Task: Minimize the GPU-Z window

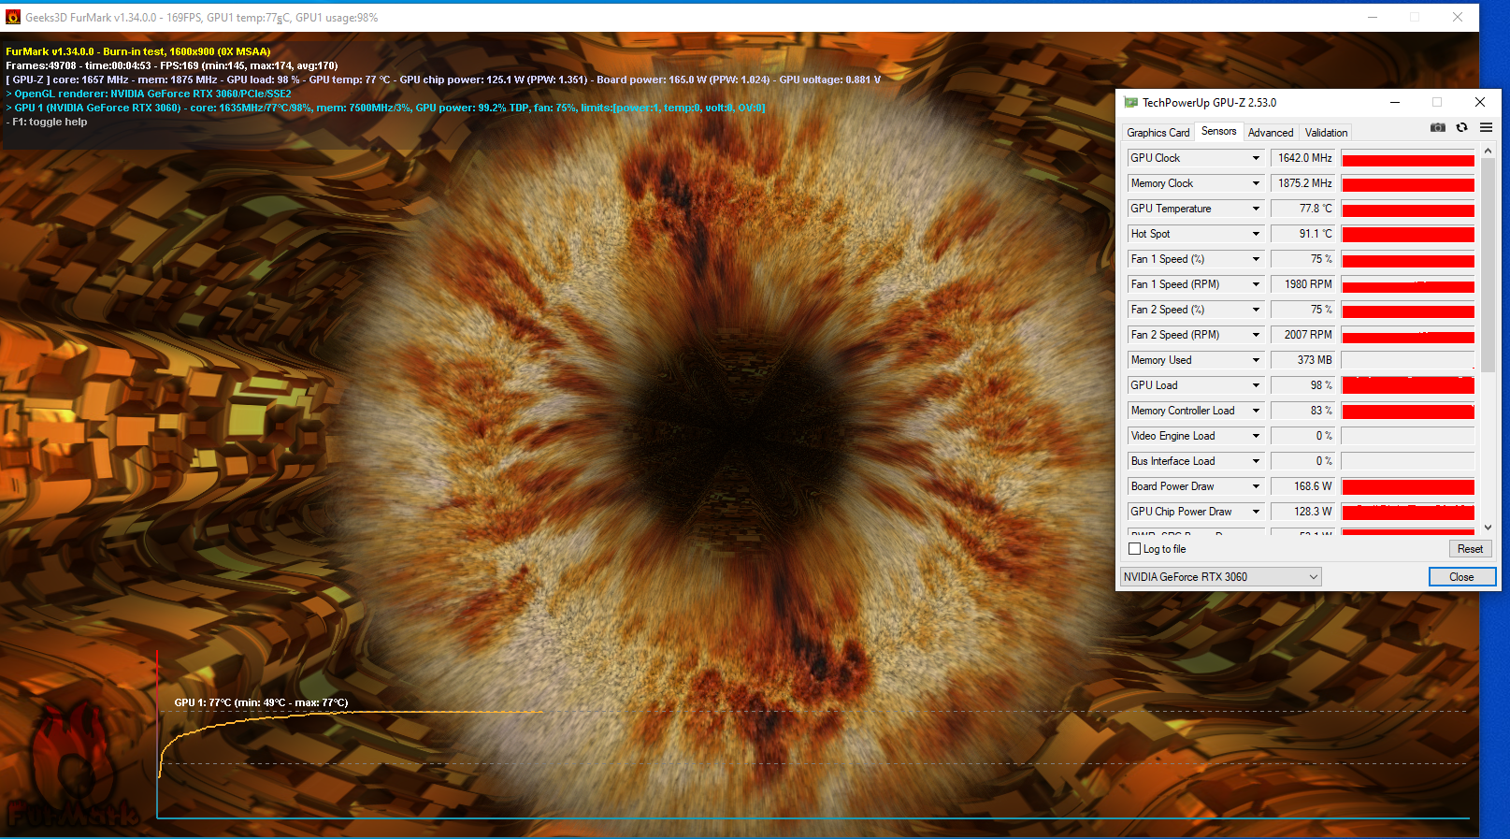Action: (1394, 103)
